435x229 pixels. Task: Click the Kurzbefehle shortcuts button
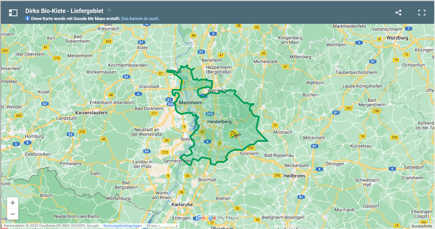coord(422,226)
